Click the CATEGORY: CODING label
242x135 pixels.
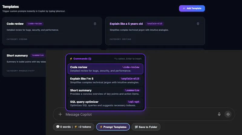point(17,39)
